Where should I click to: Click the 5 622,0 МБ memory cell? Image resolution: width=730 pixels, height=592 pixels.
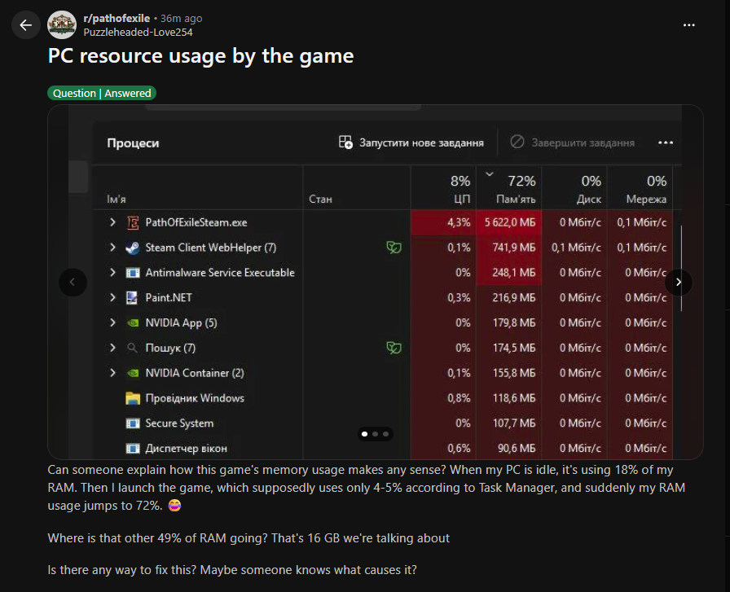(509, 222)
